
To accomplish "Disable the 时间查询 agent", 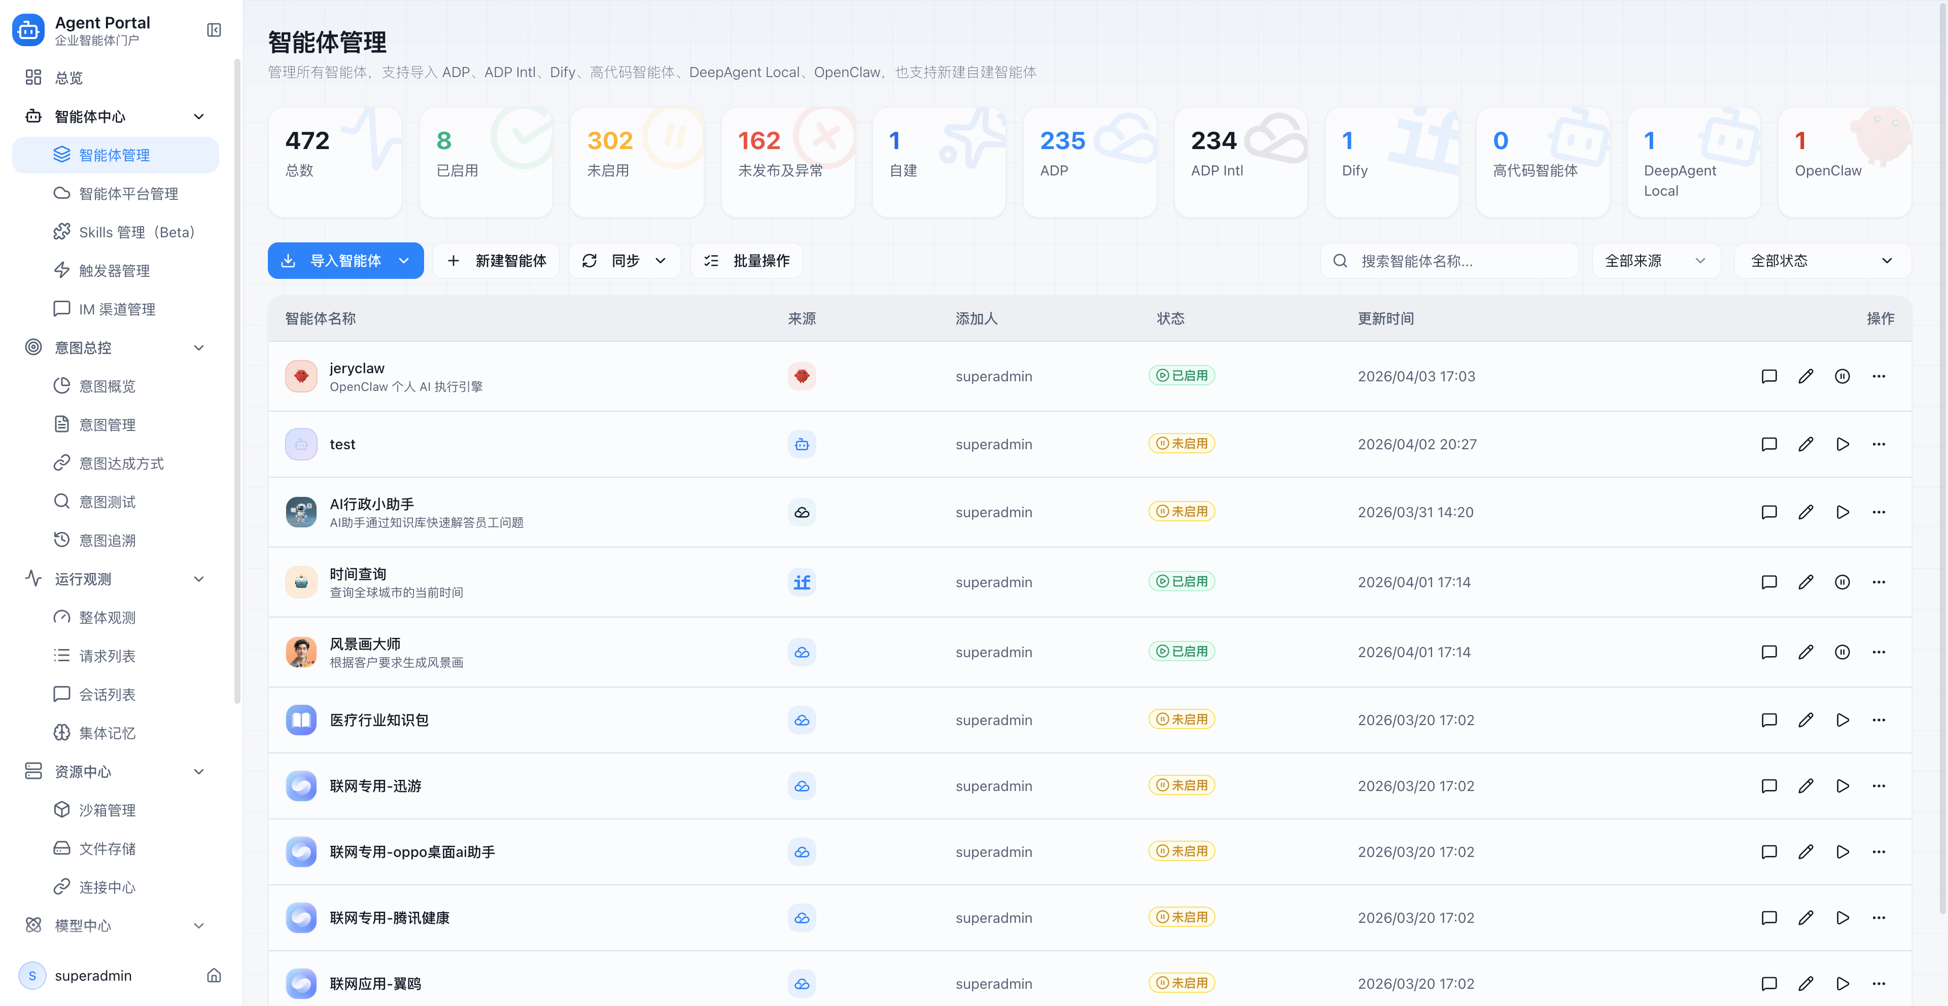I will click(x=1842, y=582).
